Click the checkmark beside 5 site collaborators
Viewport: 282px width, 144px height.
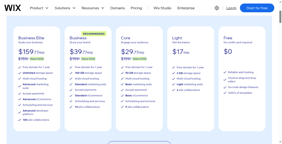pyautogui.click(x=122, y=107)
